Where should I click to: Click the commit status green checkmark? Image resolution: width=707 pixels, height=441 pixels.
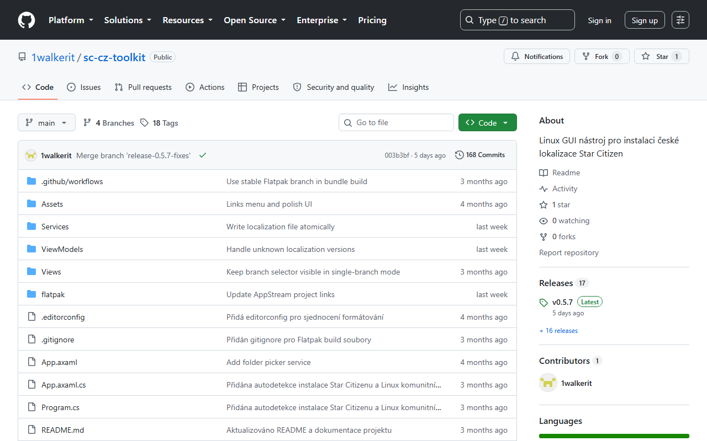tap(203, 155)
